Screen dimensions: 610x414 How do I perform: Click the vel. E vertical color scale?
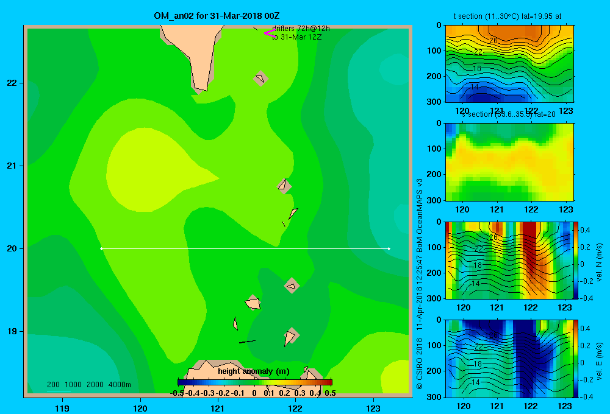(576, 359)
